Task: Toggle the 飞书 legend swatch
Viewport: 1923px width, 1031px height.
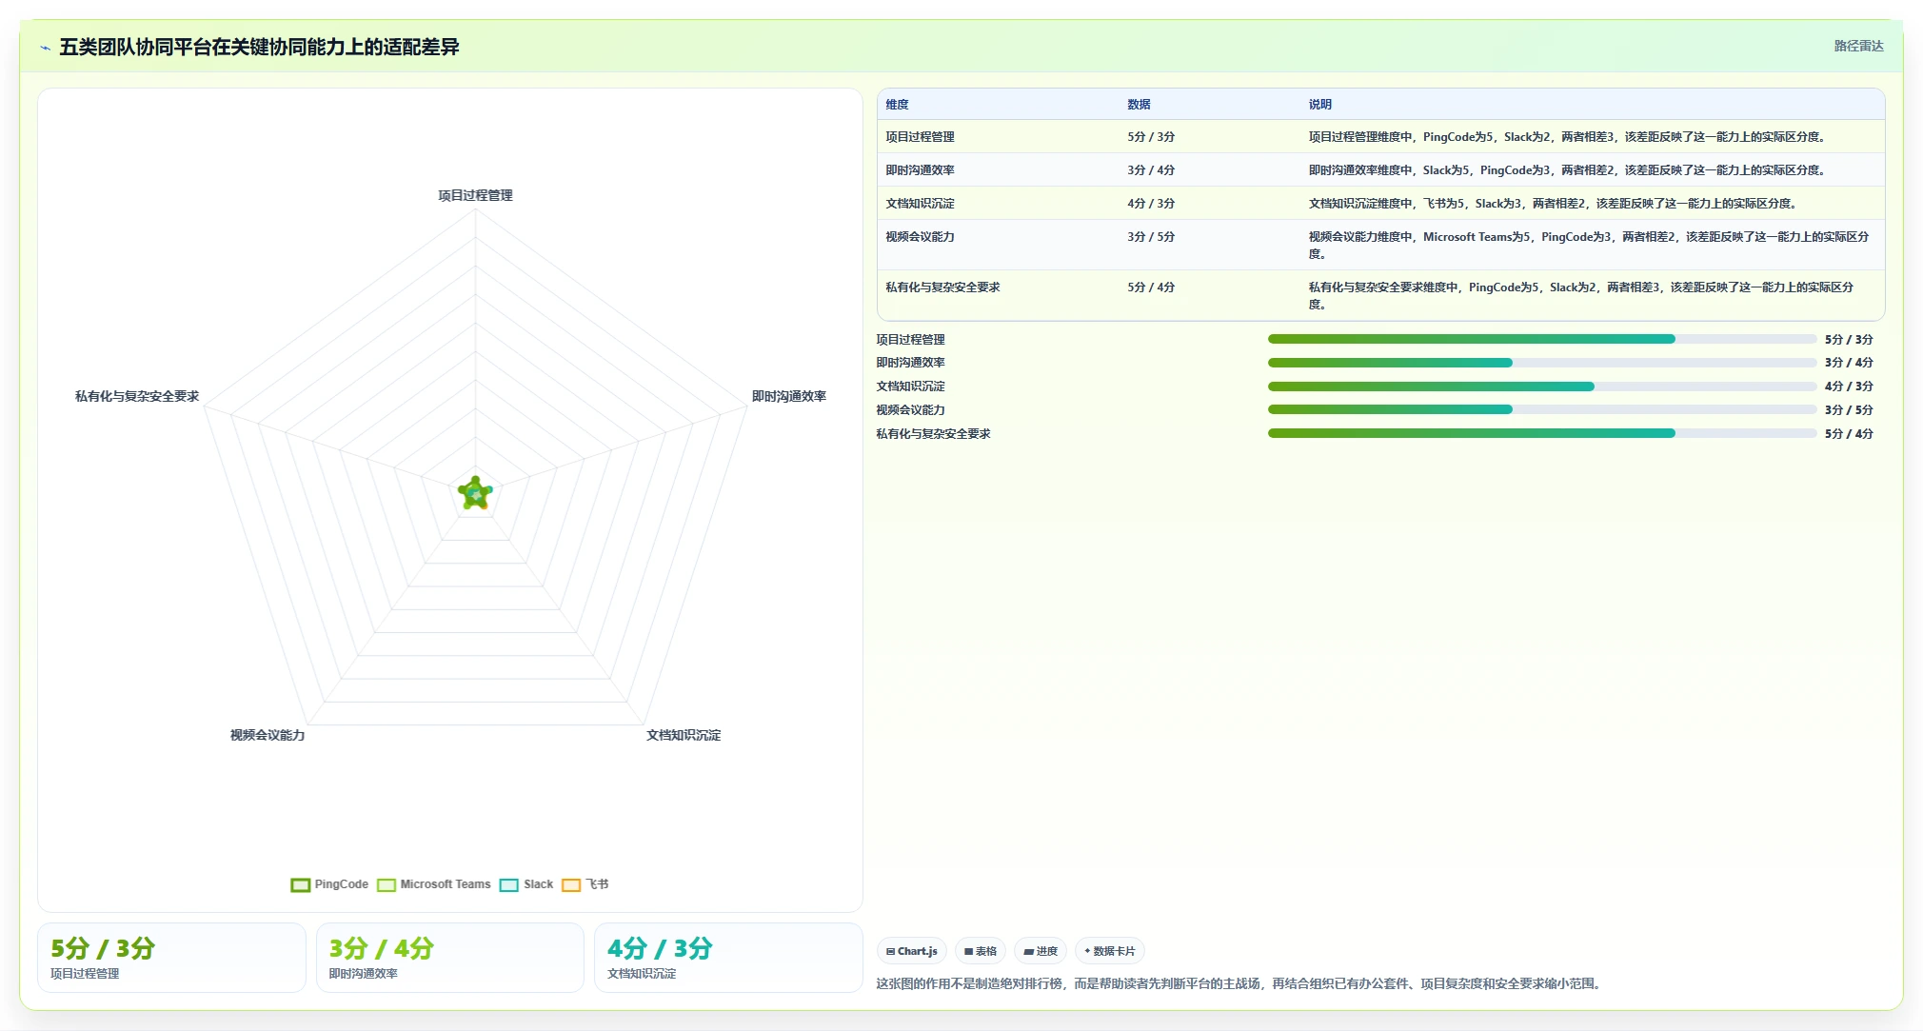Action: click(571, 884)
